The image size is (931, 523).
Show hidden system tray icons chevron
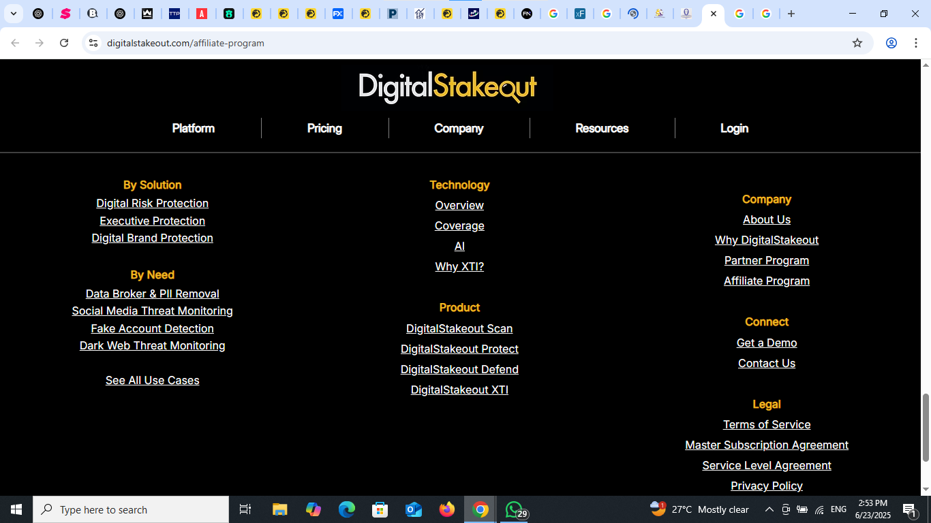click(x=769, y=509)
